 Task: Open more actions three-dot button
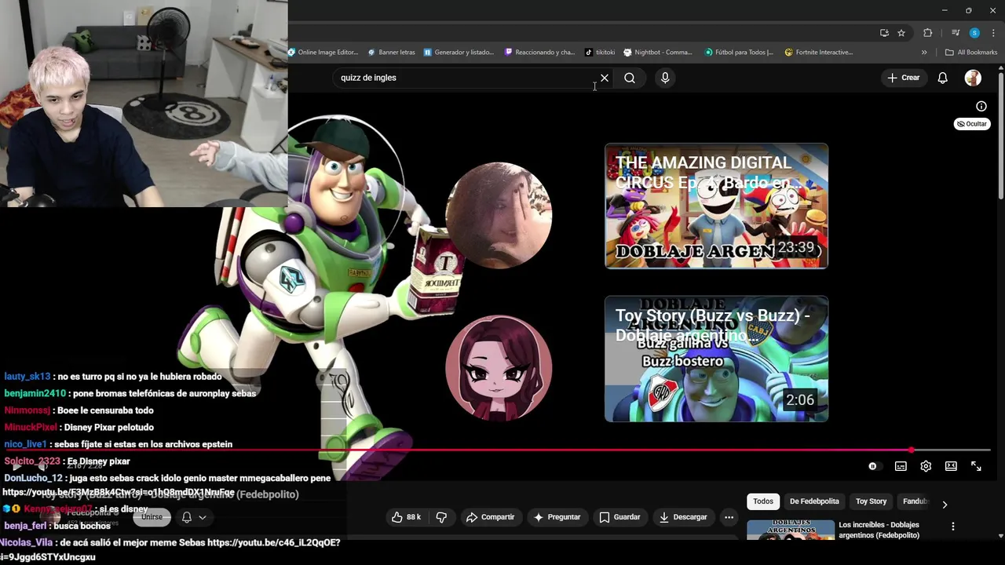click(729, 517)
